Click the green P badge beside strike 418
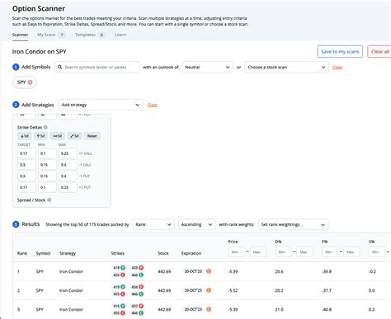The width and height of the screenshot is (391, 319). pyautogui.click(x=123, y=268)
